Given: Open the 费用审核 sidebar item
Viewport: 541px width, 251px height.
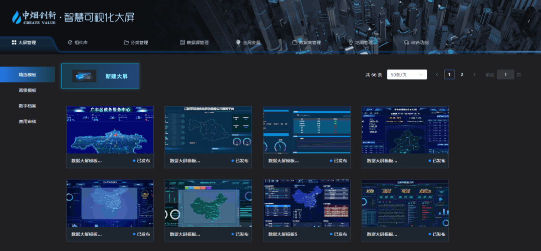Looking at the screenshot, I should (28, 121).
